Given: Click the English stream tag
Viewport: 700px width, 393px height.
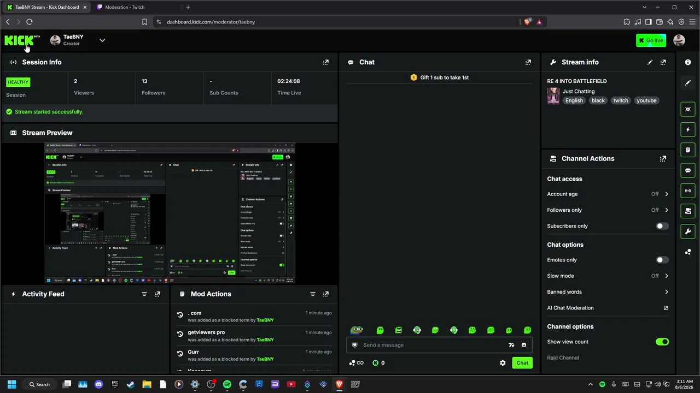Looking at the screenshot, I should (x=574, y=100).
